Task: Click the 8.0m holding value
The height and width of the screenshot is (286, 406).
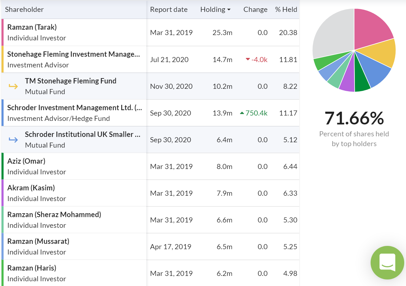Action: click(x=224, y=167)
